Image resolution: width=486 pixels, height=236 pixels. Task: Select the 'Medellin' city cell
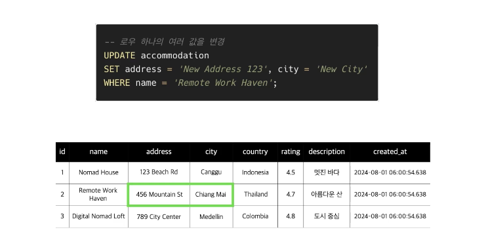pyautogui.click(x=211, y=216)
